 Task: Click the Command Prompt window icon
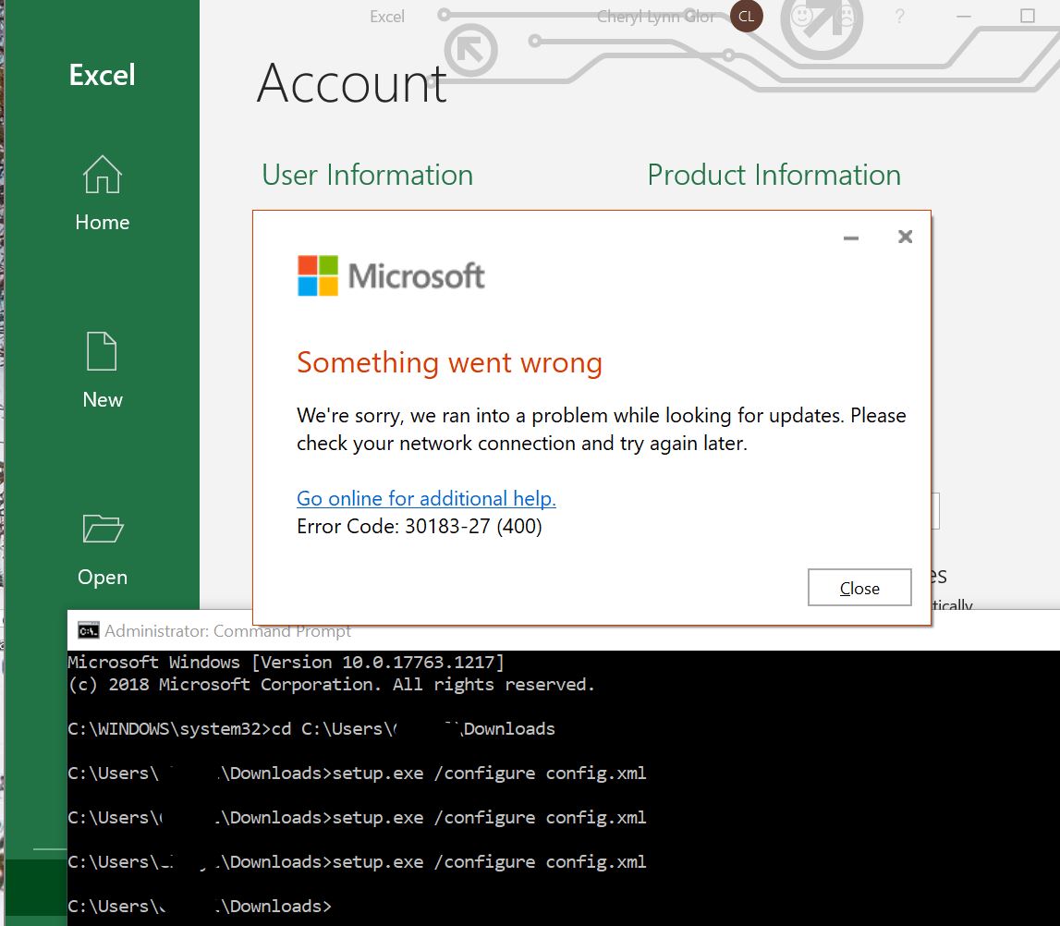coord(88,630)
